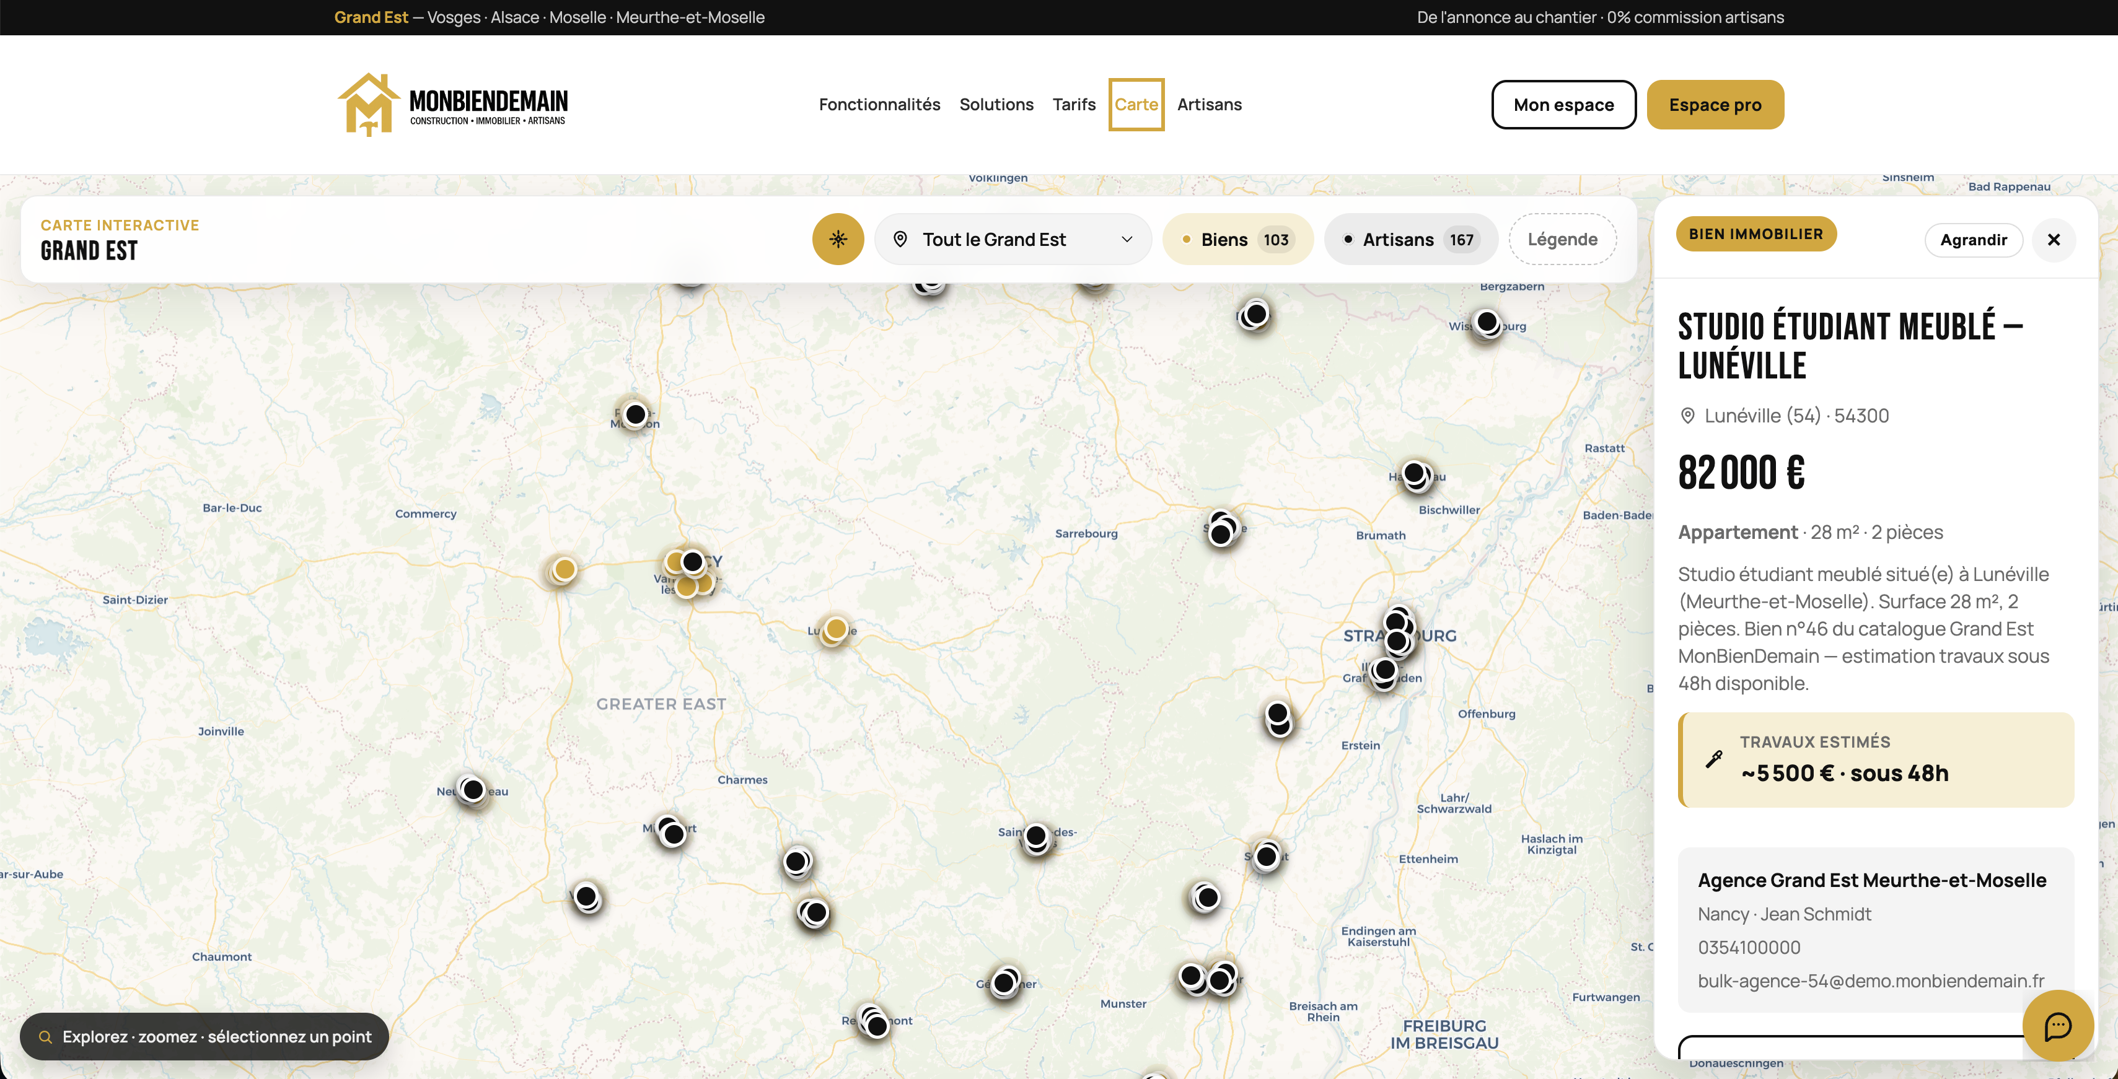Select the gold marker west of Nancy

pos(564,569)
